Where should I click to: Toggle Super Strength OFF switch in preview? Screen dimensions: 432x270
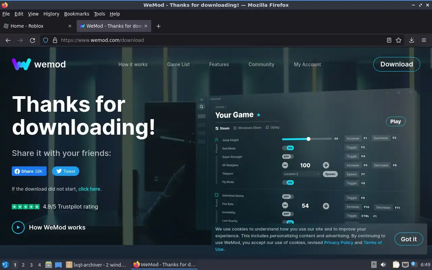tap(288, 157)
